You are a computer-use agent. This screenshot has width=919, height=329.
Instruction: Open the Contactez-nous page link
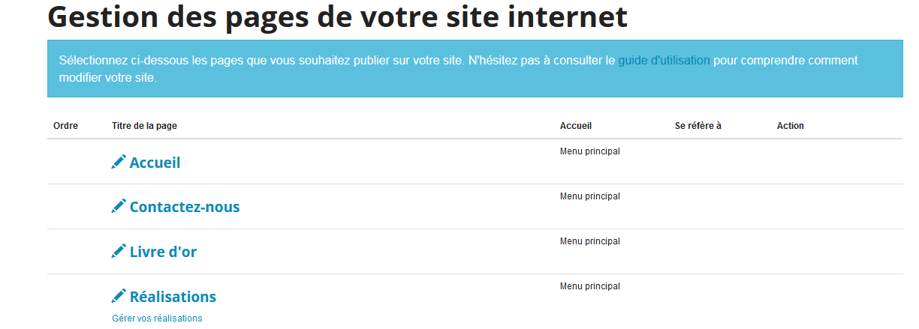pyautogui.click(x=185, y=208)
